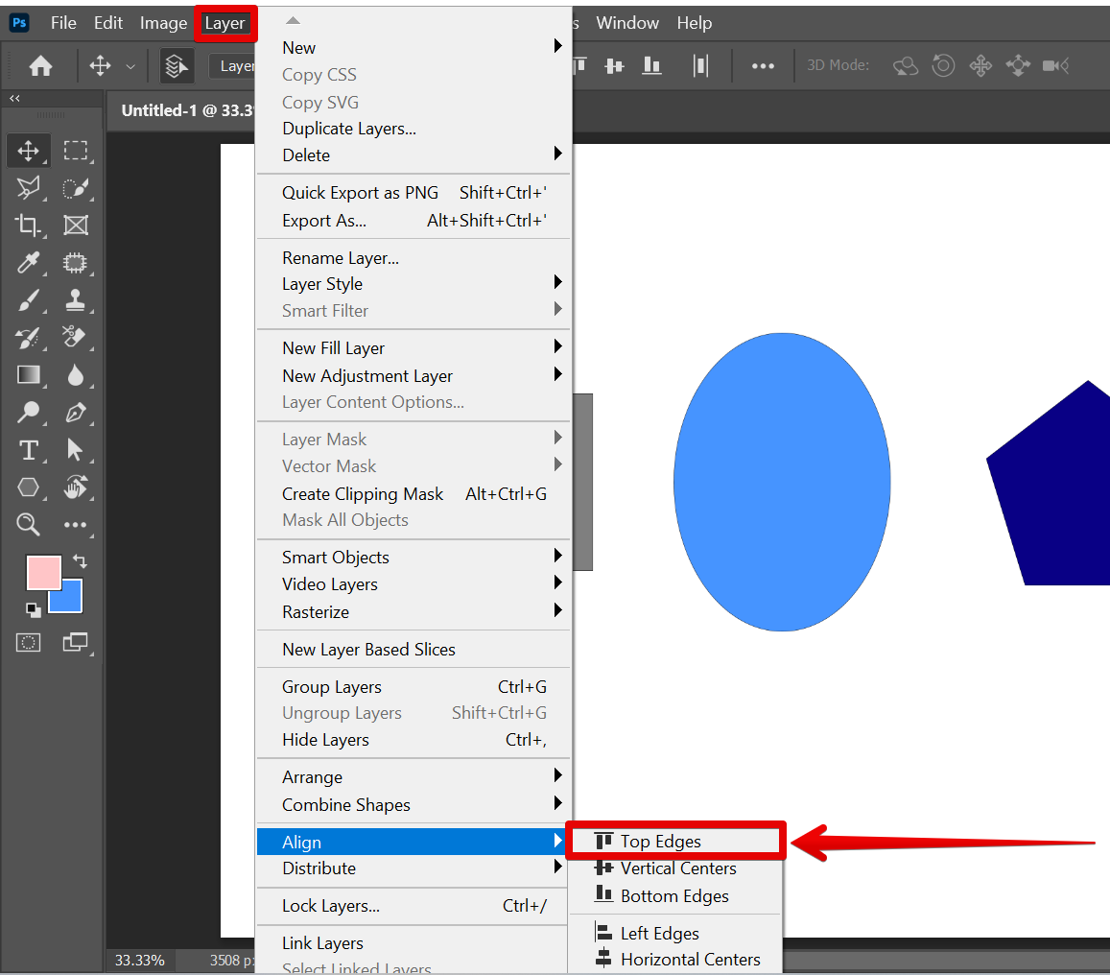
Task: Select the Brush tool
Action: (x=28, y=300)
